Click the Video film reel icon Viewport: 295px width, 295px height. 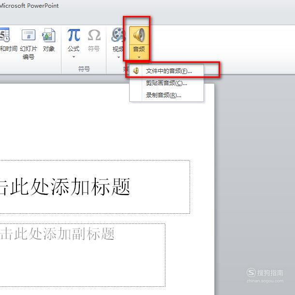coord(118,35)
